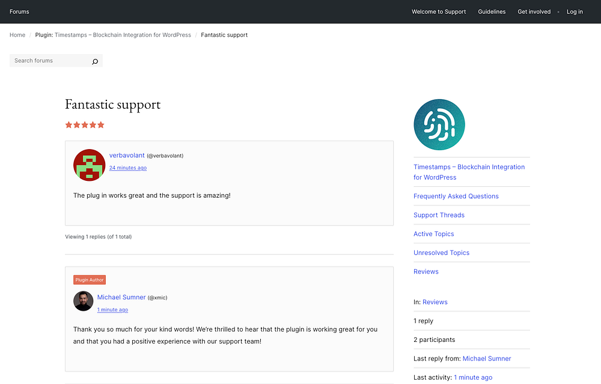
Task: Click Michael Sumner's profile photo
Action: (x=83, y=301)
